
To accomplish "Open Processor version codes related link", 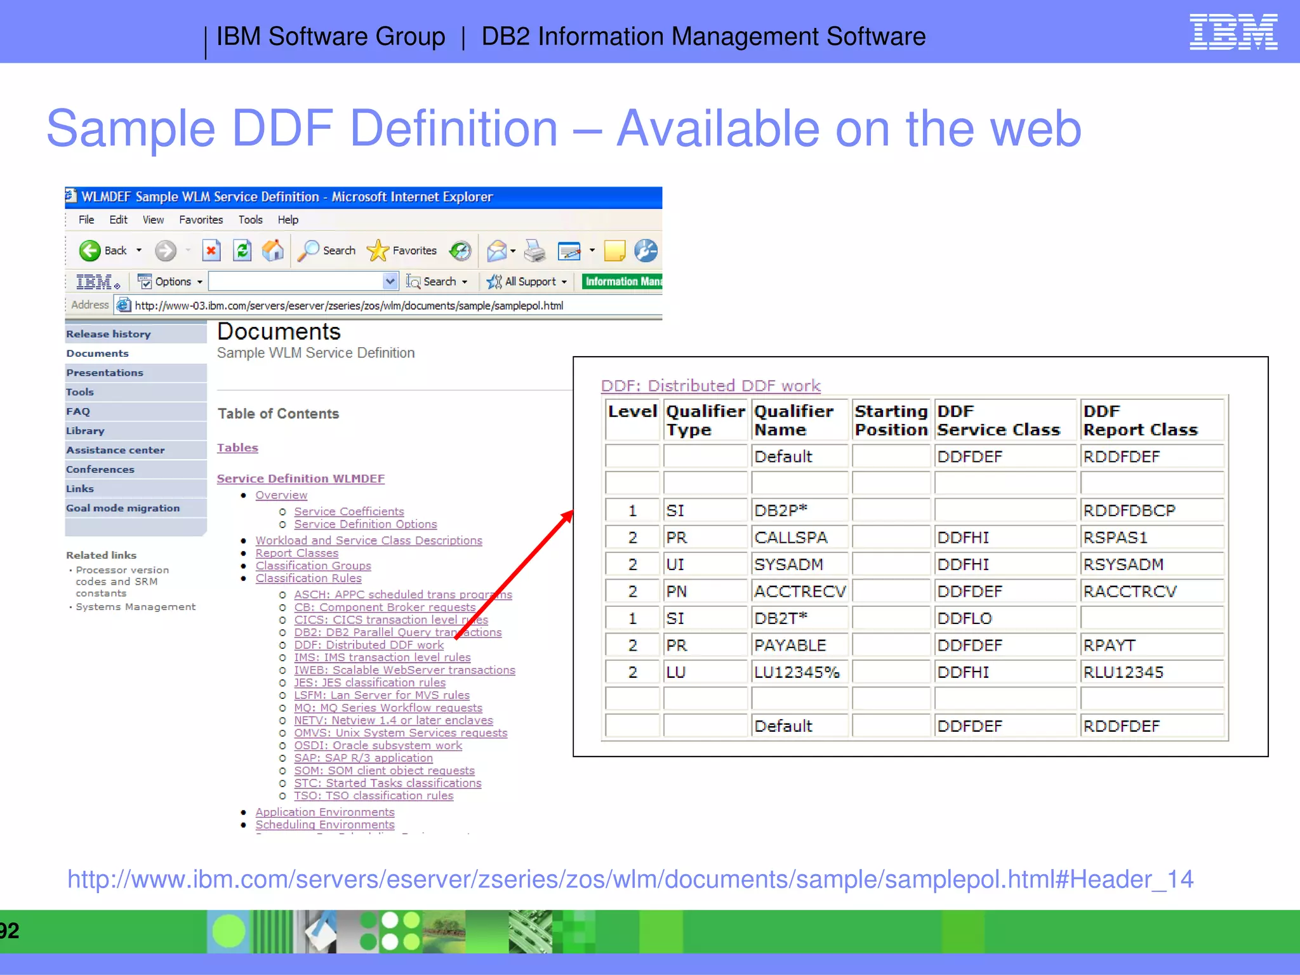I will [123, 581].
